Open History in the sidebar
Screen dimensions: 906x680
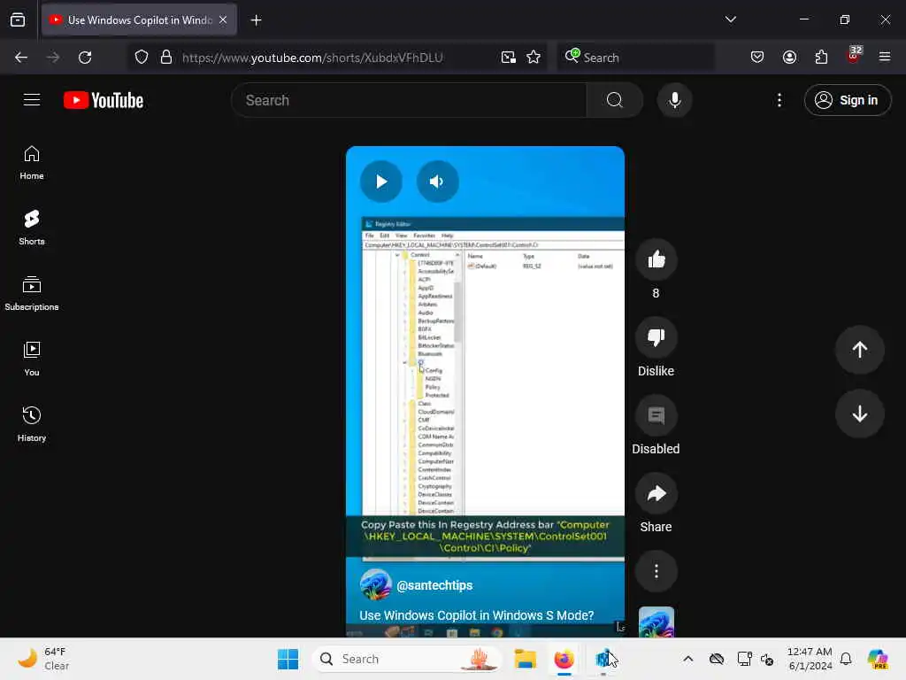32,424
